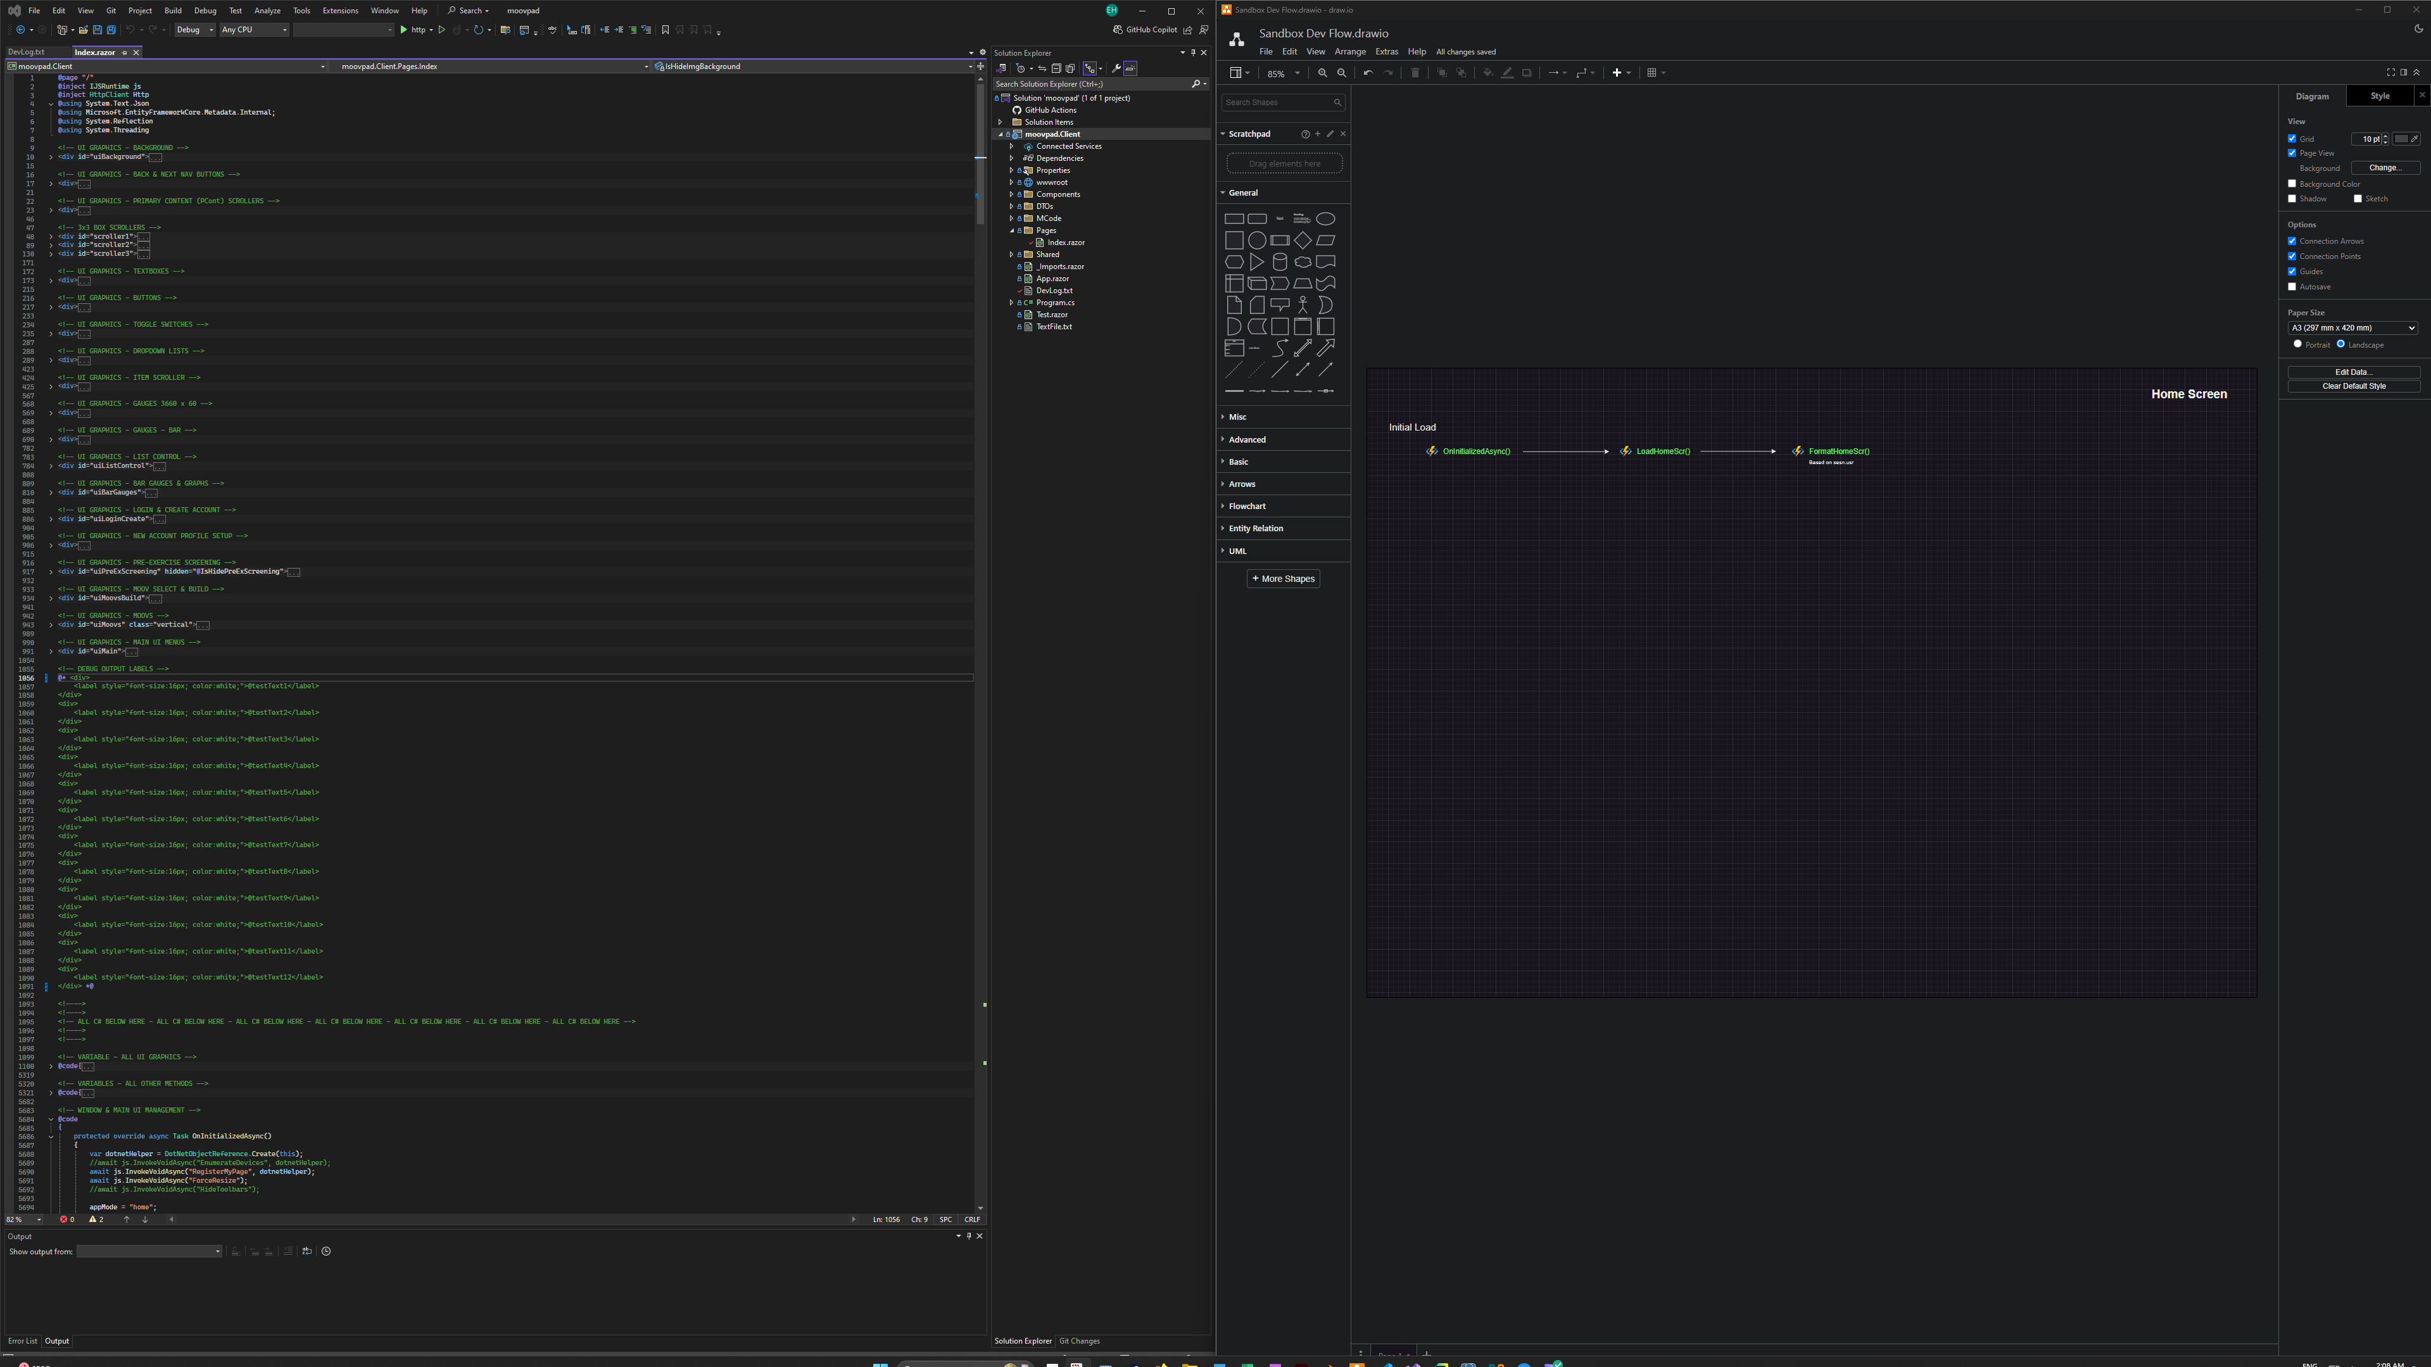
Task: Open the draw.io Arrange menu
Action: (x=1349, y=52)
